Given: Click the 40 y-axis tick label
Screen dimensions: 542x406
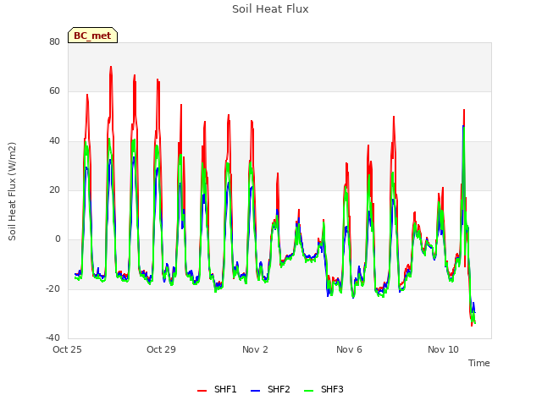Looking at the screenshot, I should tap(54, 141).
